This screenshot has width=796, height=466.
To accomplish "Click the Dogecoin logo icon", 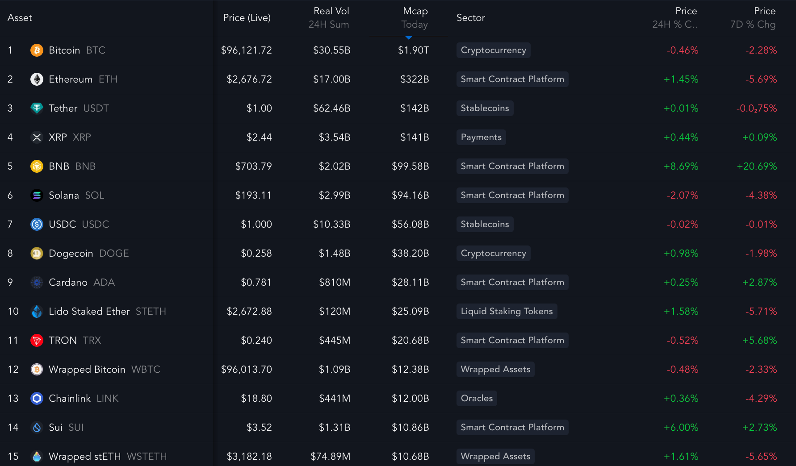I will coord(37,254).
